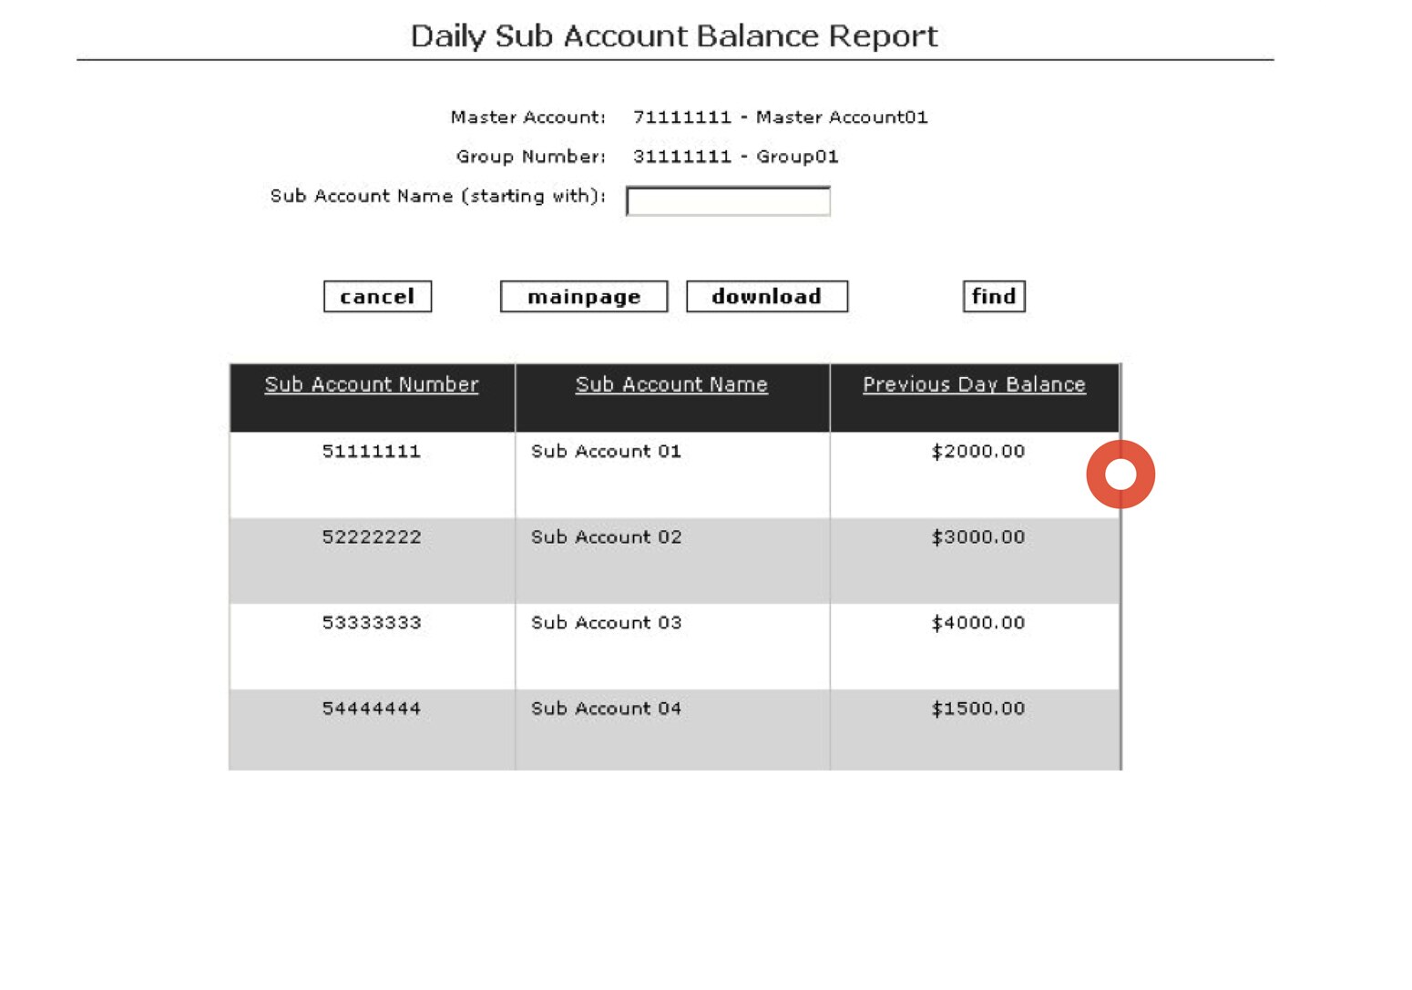Viewport: 1412px width, 990px height.
Task: Select sub account number 51111111
Action: click(373, 451)
